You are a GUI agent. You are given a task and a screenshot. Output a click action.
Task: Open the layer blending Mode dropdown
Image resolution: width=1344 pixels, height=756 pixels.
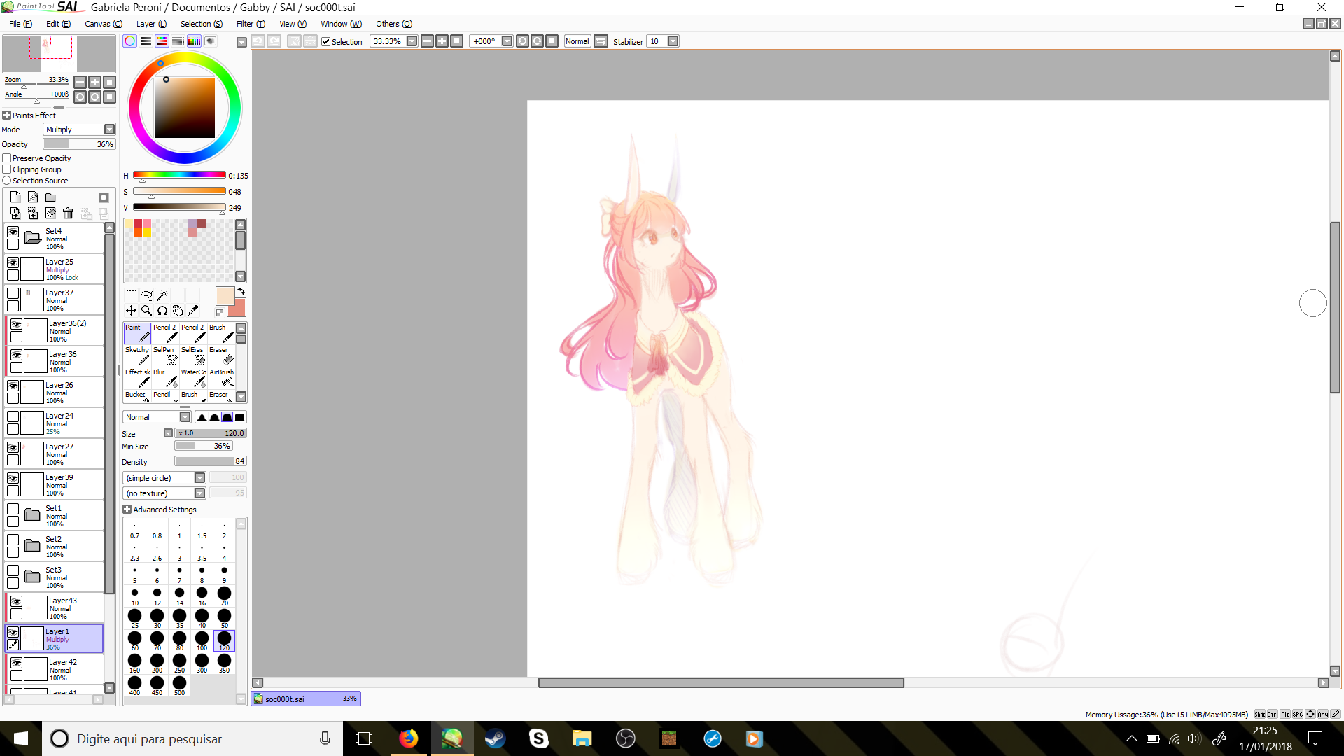[109, 129]
